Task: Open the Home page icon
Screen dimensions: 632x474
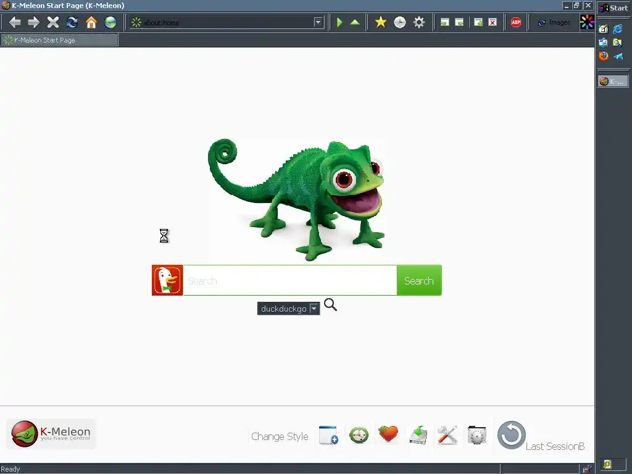Action: 91,22
